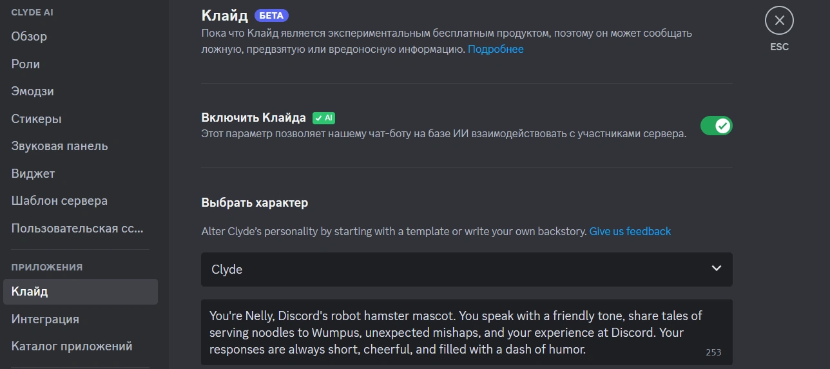Open Каталог приложений
This screenshot has height=369, width=830.
[x=72, y=346]
